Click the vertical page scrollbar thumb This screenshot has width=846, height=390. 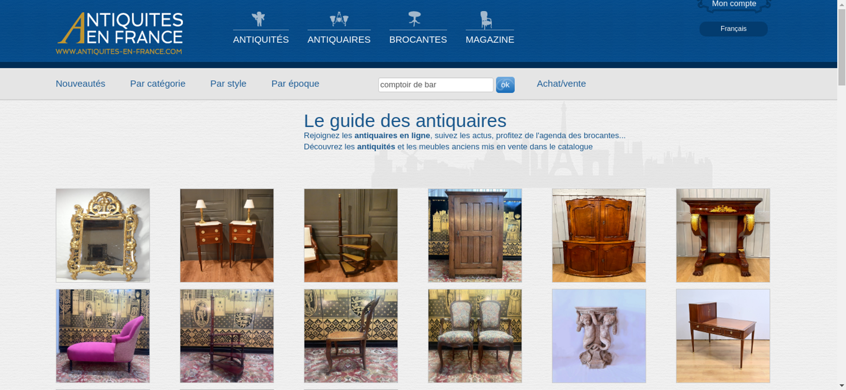842,46
